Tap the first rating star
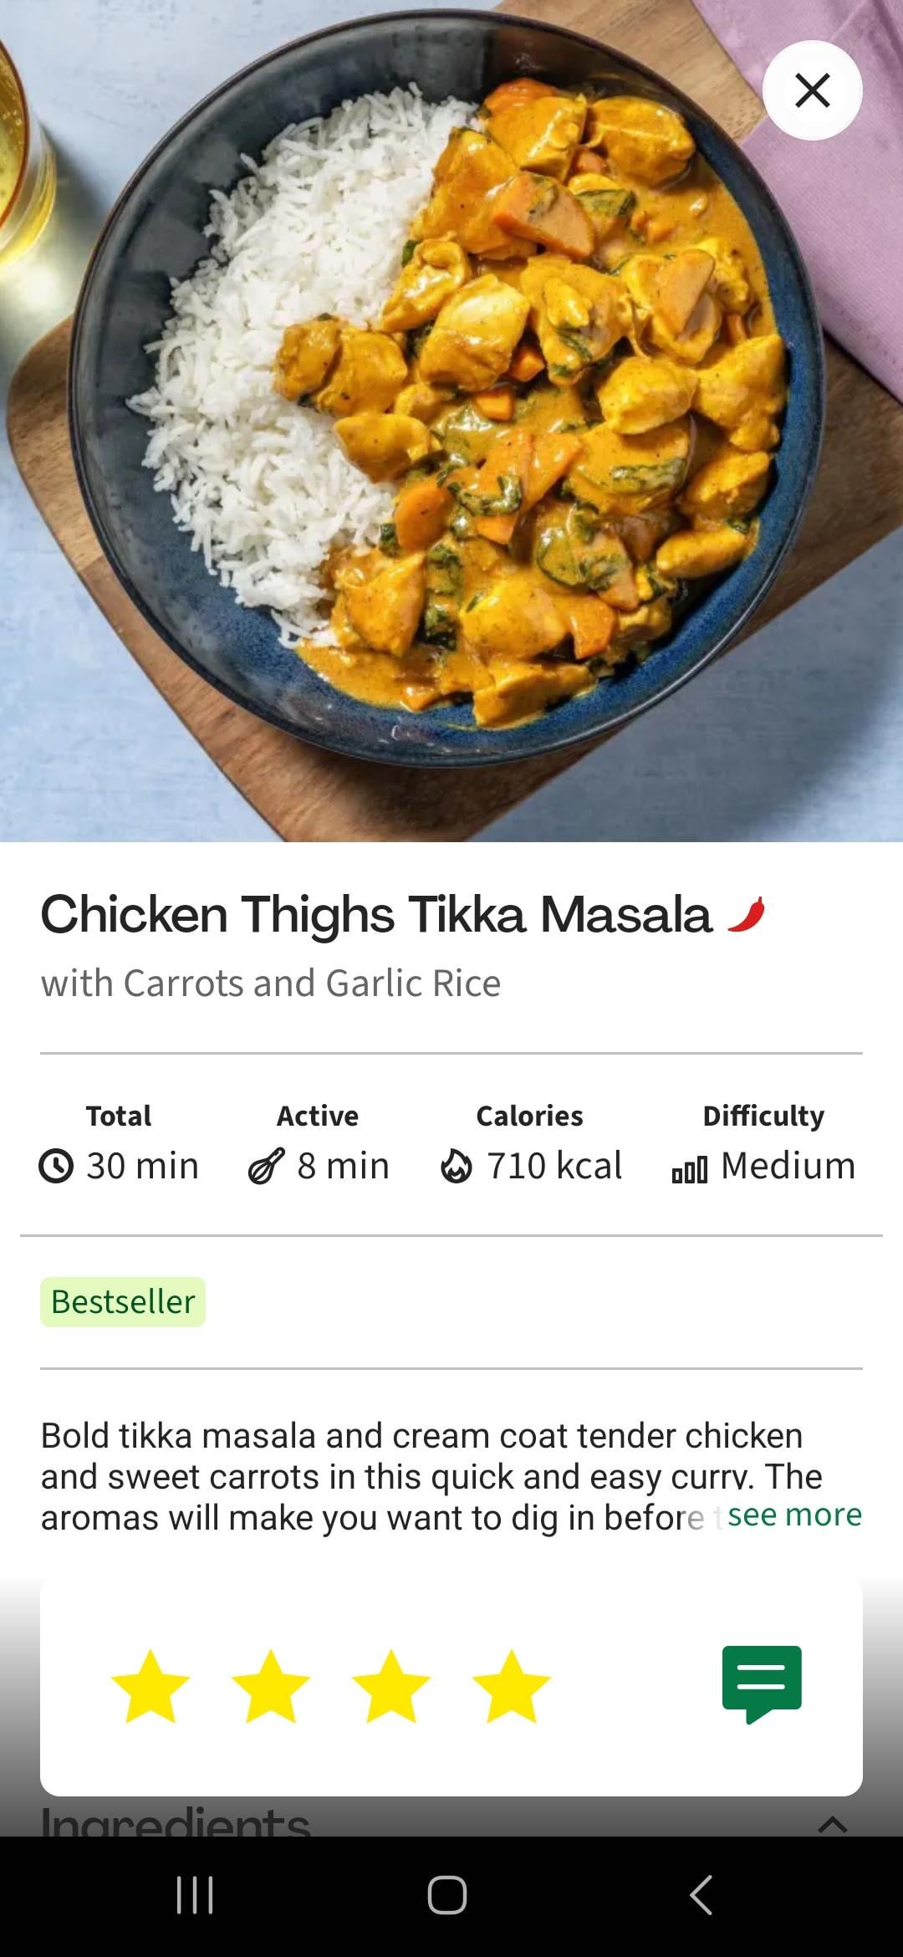This screenshot has height=1957, width=903. click(150, 1687)
